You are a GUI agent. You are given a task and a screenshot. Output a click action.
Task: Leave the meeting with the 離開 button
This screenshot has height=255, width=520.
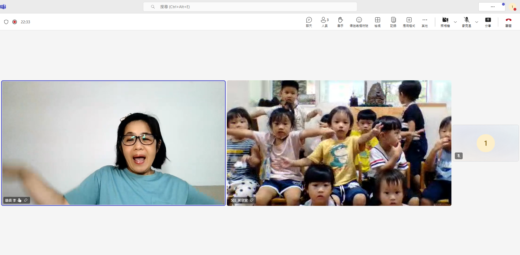coord(508,22)
